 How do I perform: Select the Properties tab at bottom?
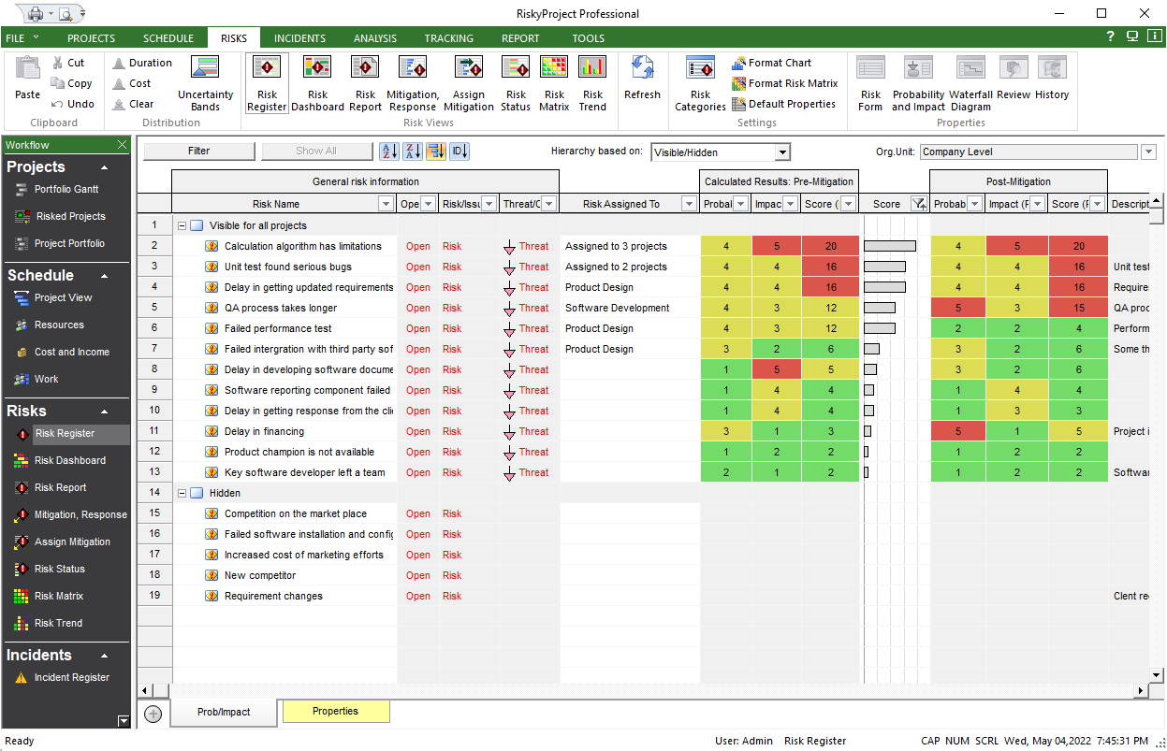(x=335, y=712)
